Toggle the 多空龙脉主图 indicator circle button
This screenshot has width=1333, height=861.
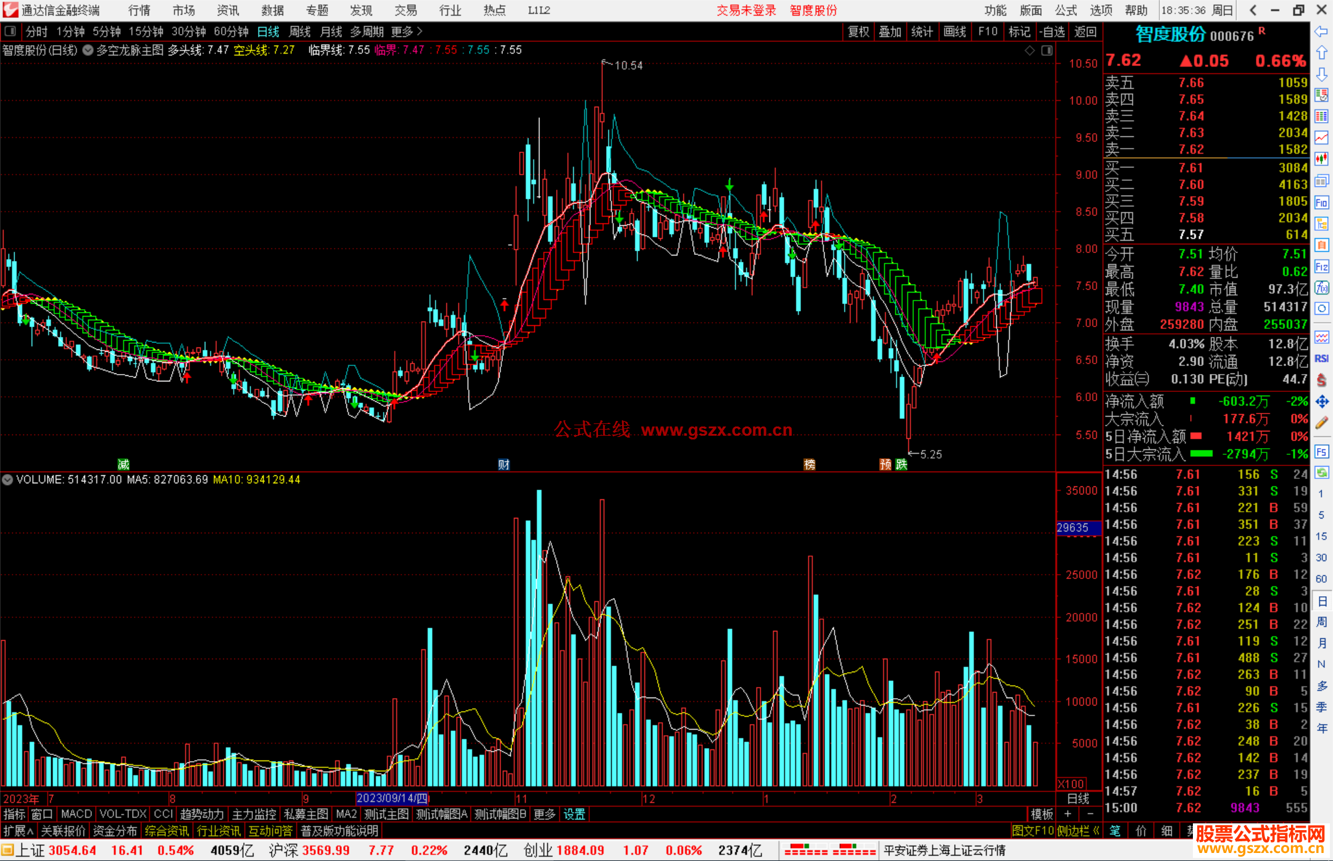[x=88, y=50]
